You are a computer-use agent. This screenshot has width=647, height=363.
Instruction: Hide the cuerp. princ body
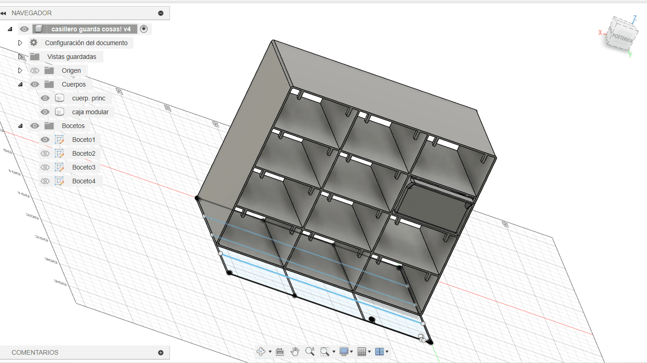tap(45, 98)
